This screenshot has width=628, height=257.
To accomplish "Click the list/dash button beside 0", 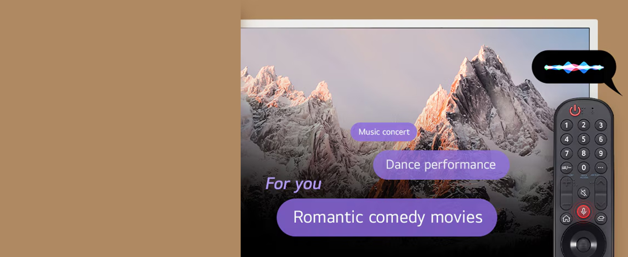I will pos(566,168).
